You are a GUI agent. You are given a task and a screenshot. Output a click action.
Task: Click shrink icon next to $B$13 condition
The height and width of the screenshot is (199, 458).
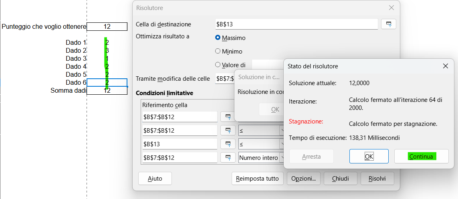tap(228, 144)
